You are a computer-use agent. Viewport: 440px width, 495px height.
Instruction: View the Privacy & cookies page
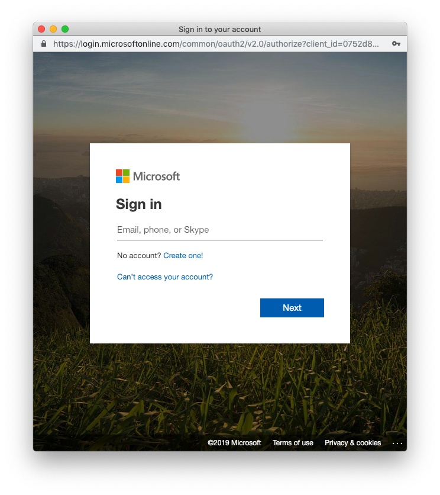352,443
